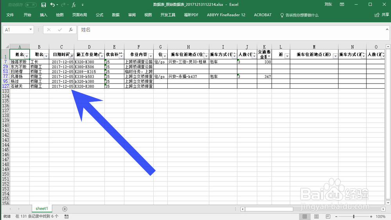Switch to the 视图 ribbon tab
This screenshot has width=391, height=220.
148,15
